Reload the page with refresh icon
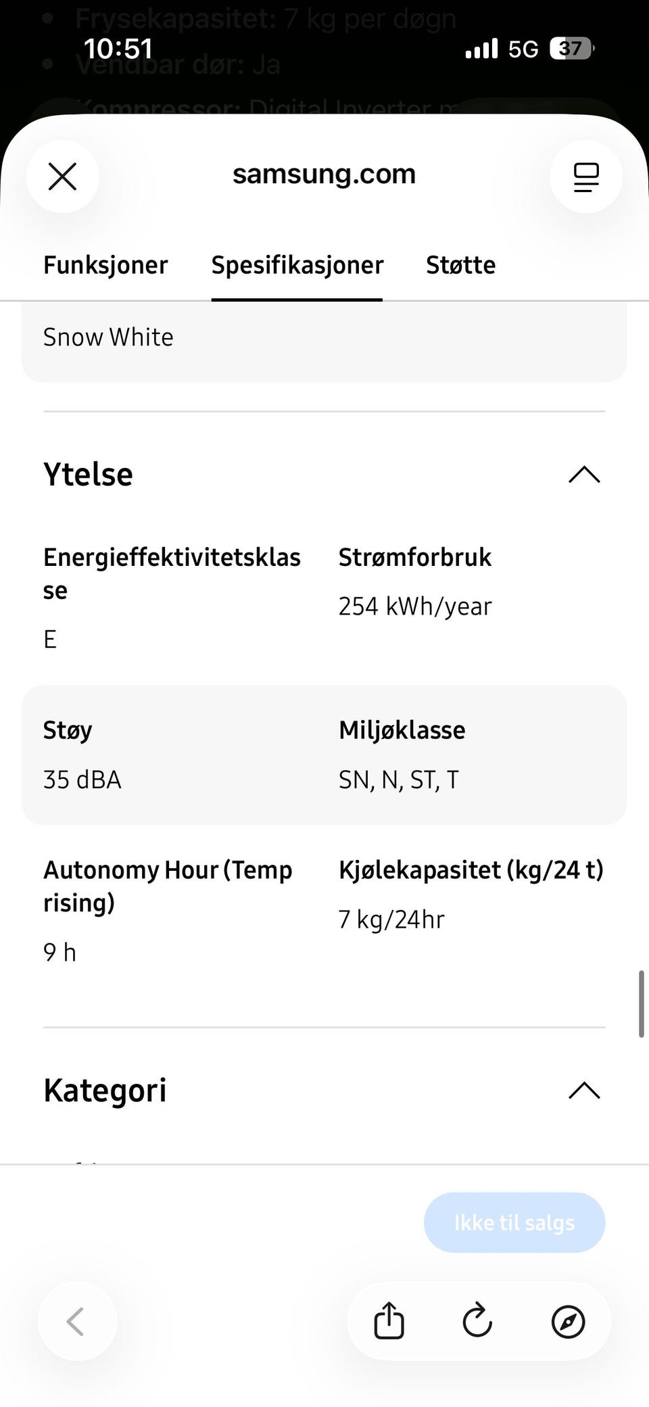 click(x=477, y=1320)
